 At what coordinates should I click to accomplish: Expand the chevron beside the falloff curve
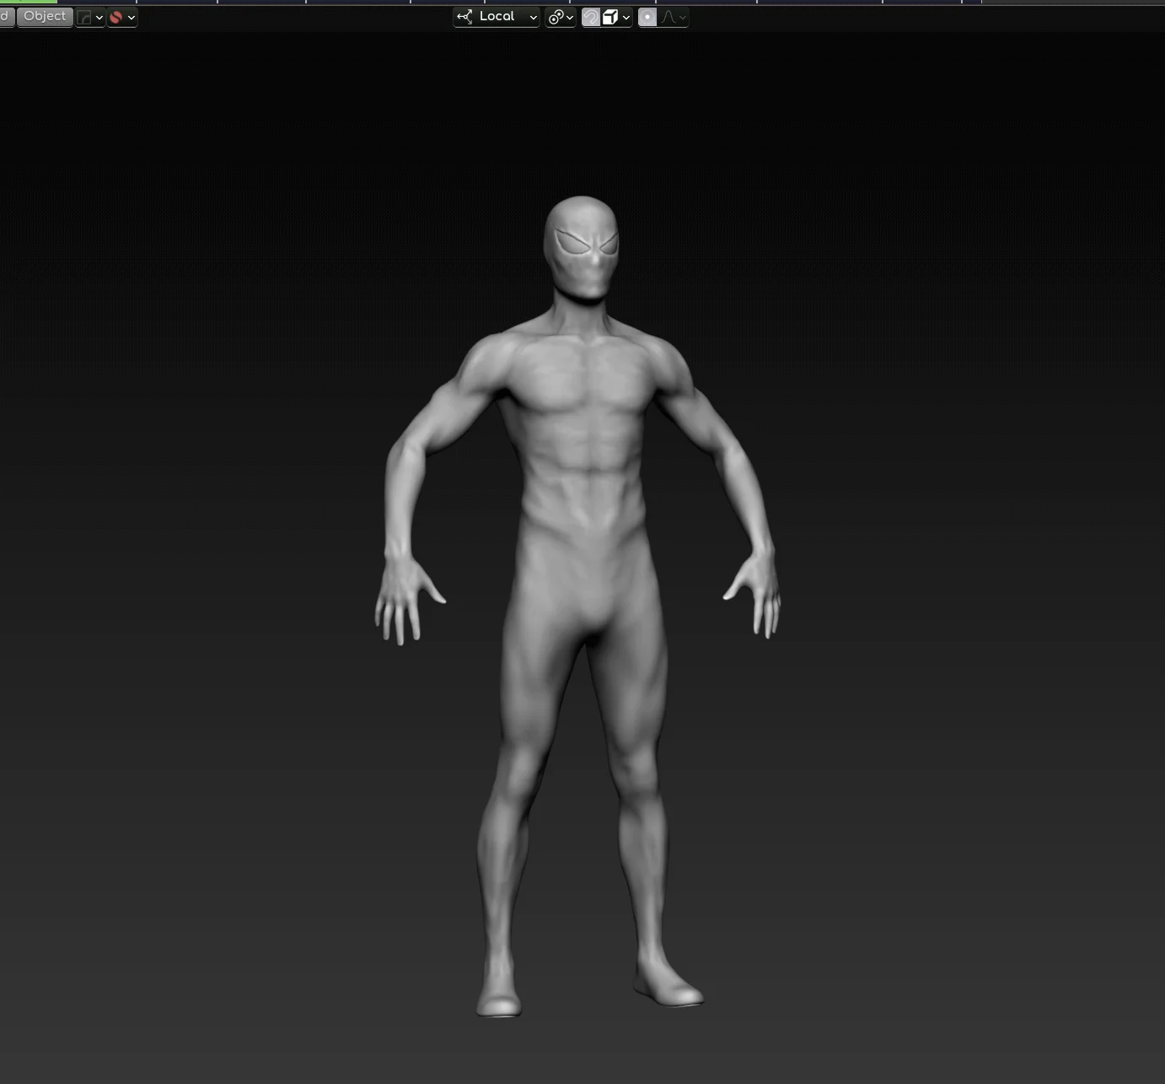tap(682, 18)
